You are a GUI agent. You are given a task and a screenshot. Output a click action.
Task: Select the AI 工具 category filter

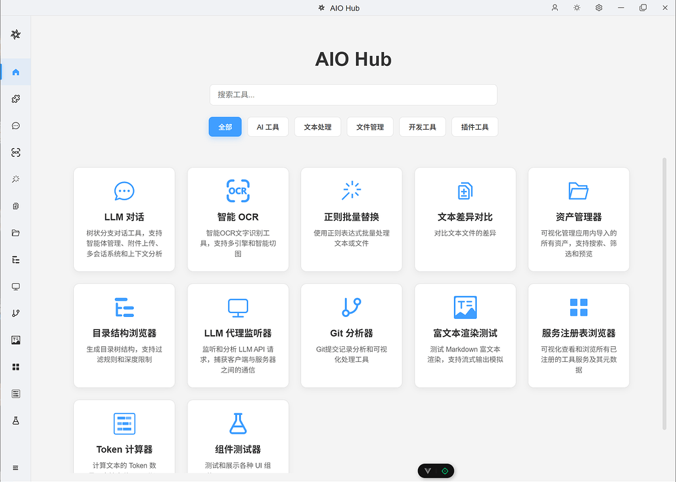(x=268, y=127)
